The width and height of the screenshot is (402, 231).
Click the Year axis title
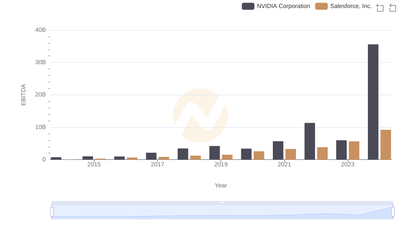click(x=221, y=185)
